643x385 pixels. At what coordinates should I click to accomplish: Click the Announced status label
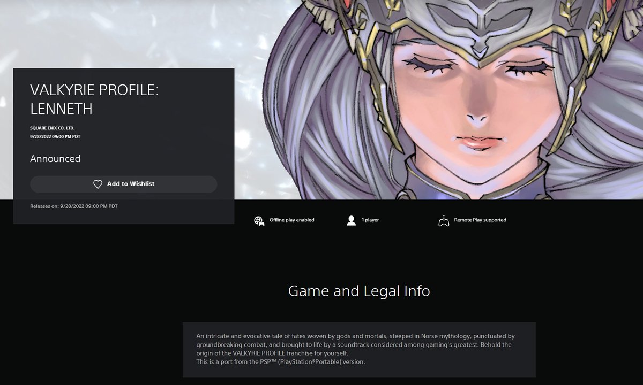click(55, 159)
